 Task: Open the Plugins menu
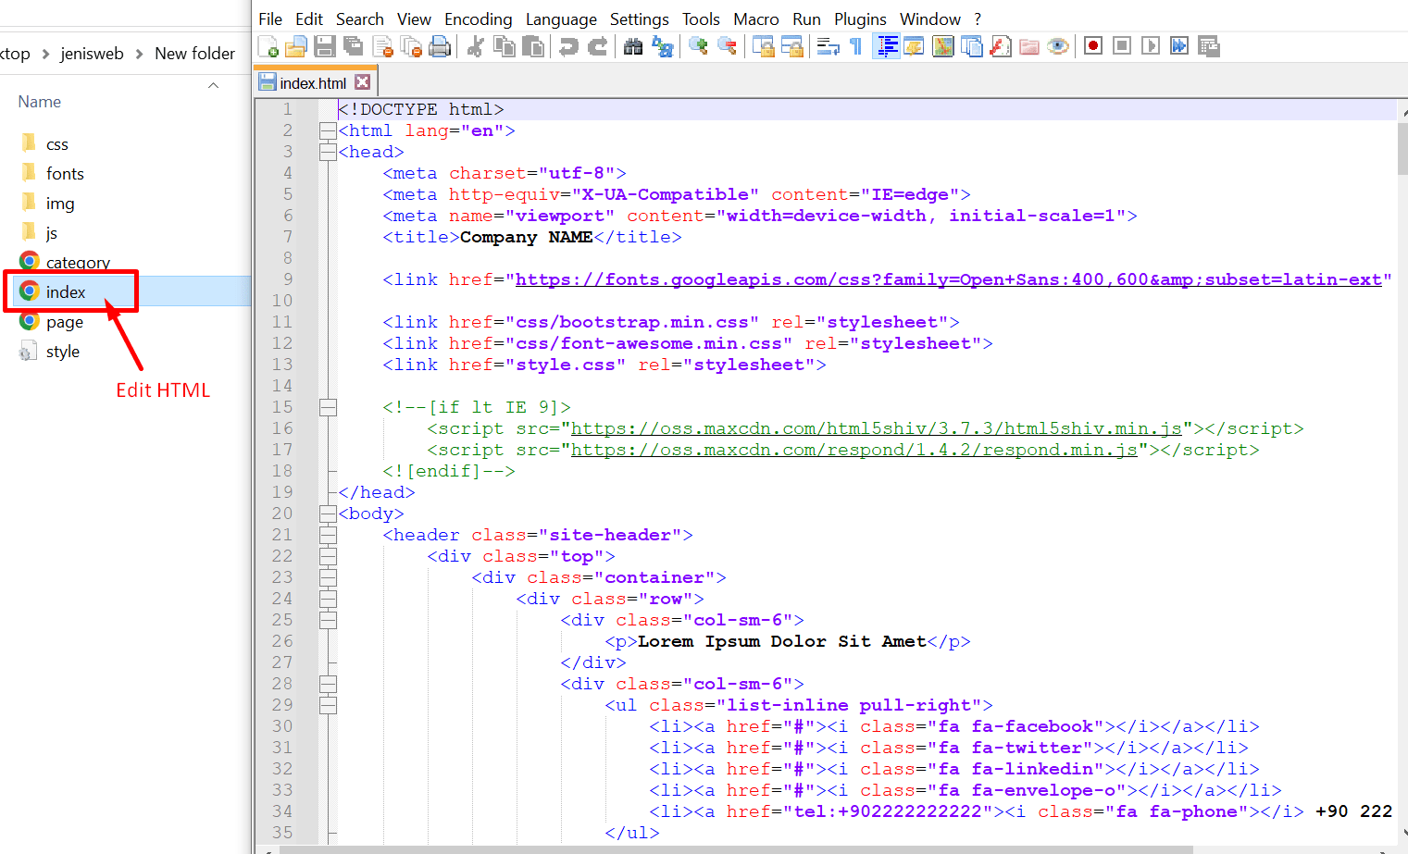click(860, 19)
